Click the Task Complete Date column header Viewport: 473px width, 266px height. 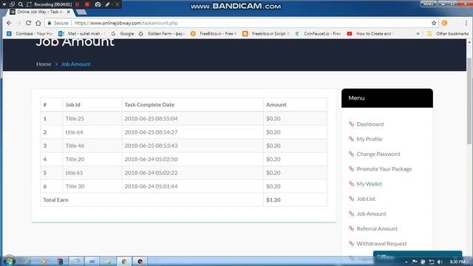(149, 105)
